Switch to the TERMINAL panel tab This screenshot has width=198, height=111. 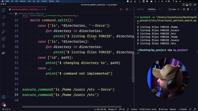point(152,9)
